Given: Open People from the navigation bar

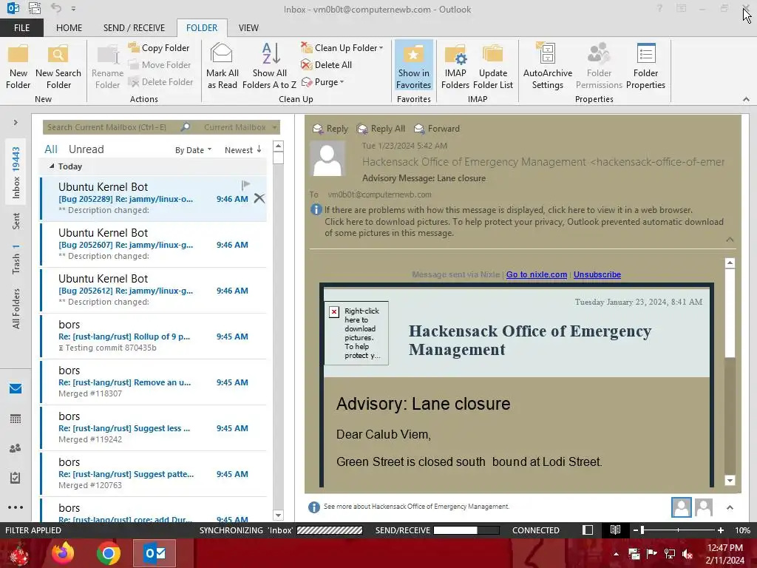Looking at the screenshot, I should [16, 448].
